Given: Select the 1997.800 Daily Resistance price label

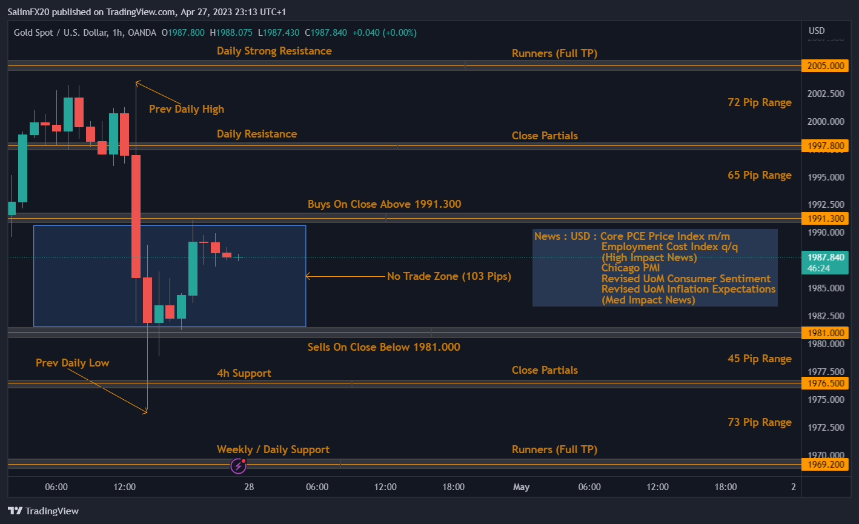Looking at the screenshot, I should [825, 145].
